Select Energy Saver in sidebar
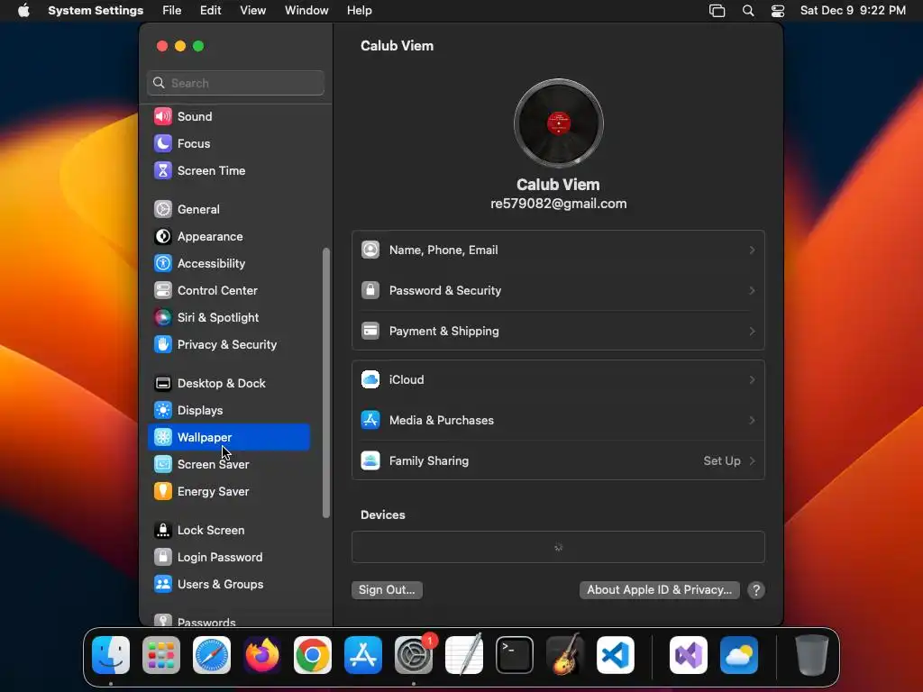923x692 pixels. pos(228,491)
